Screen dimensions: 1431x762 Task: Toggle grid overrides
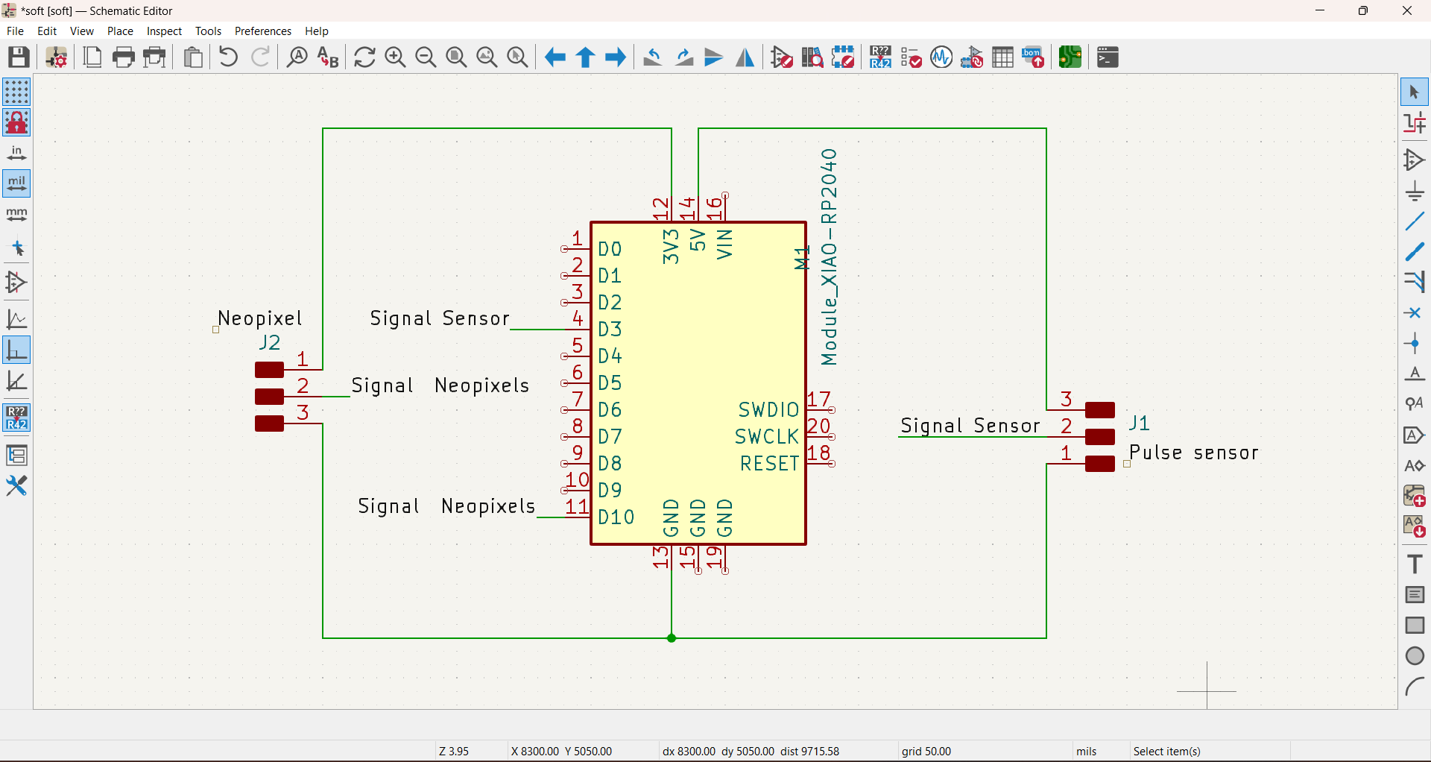pos(16,122)
